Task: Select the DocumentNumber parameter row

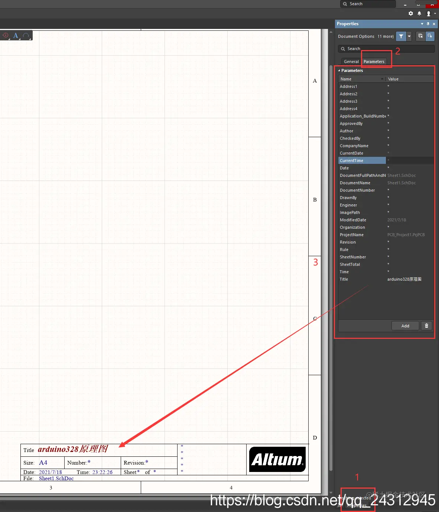Action: (x=386, y=190)
